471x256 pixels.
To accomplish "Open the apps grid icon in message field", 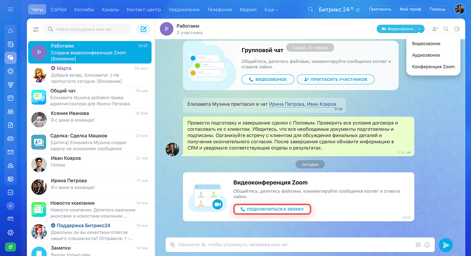I will [418, 245].
